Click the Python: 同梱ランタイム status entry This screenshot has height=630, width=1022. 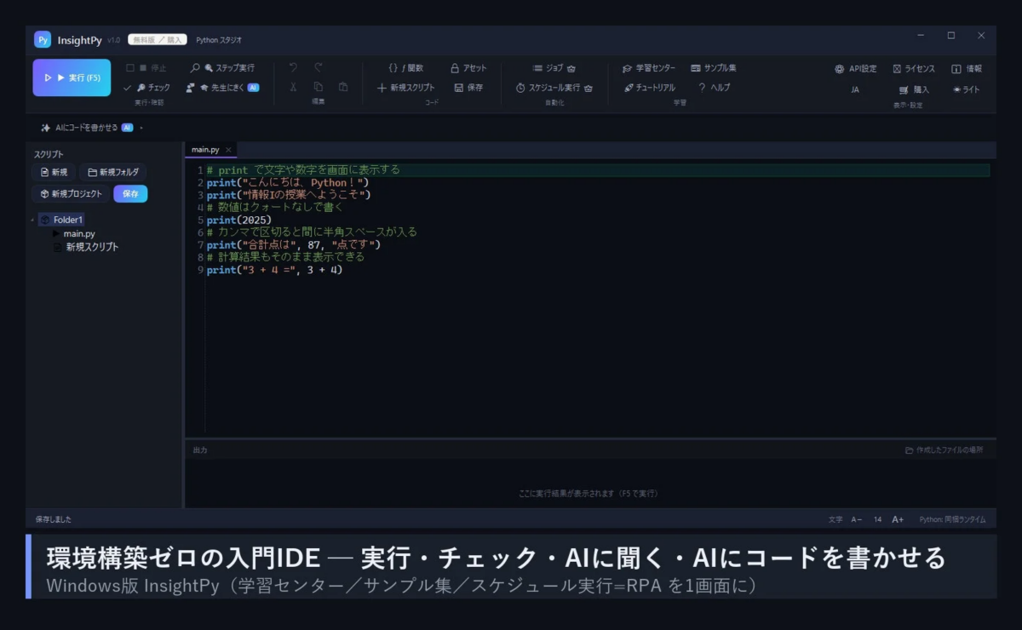(x=952, y=519)
